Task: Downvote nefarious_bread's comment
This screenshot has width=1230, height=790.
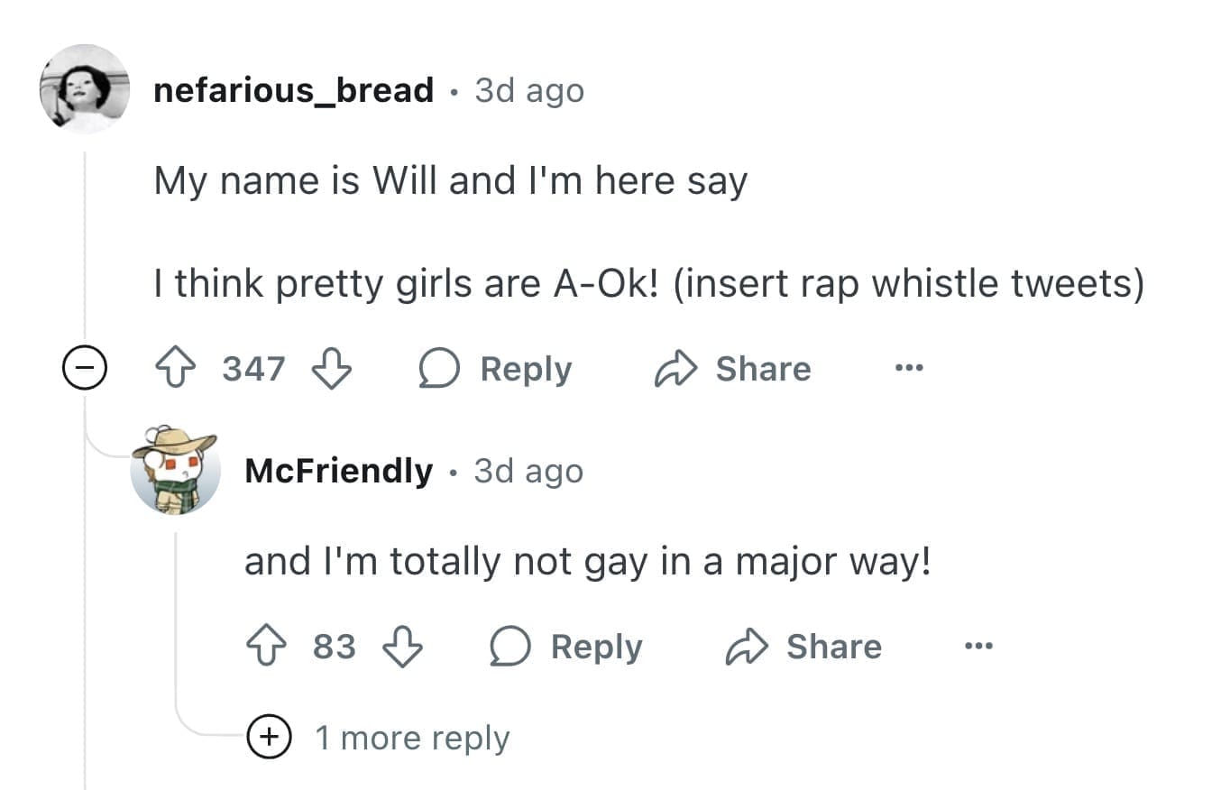Action: 330,370
